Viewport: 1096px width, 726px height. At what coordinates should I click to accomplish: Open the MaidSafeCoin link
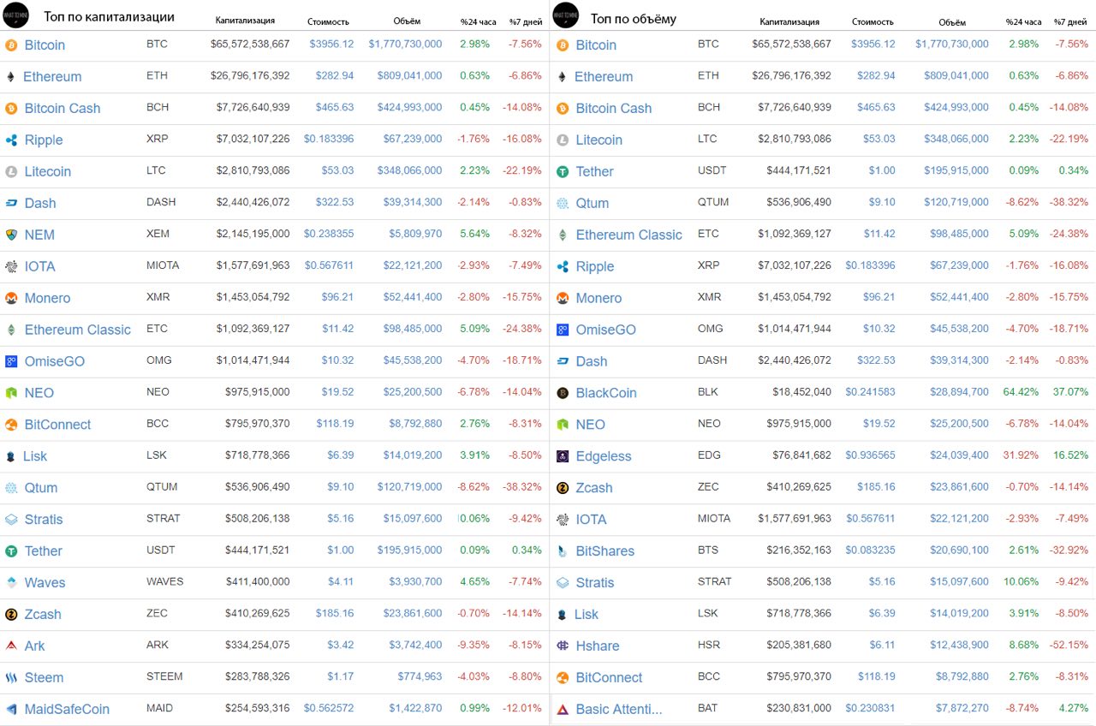[x=67, y=709]
